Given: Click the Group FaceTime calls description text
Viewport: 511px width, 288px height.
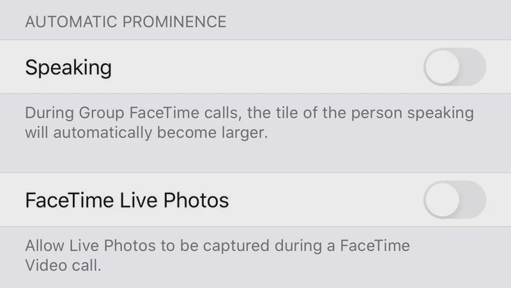Looking at the screenshot, I should [249, 123].
